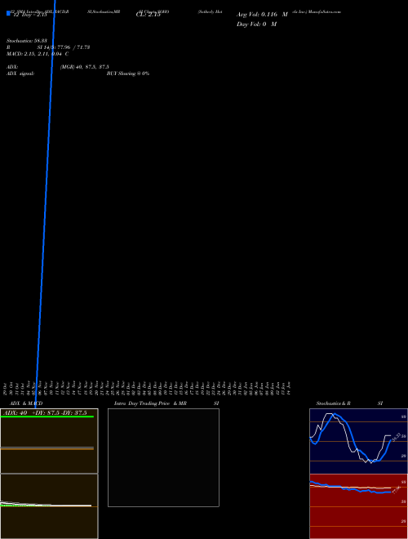Click the blue 12 Day SMA legend square
The width and height of the screenshot is (408, 539).
[8, 13]
